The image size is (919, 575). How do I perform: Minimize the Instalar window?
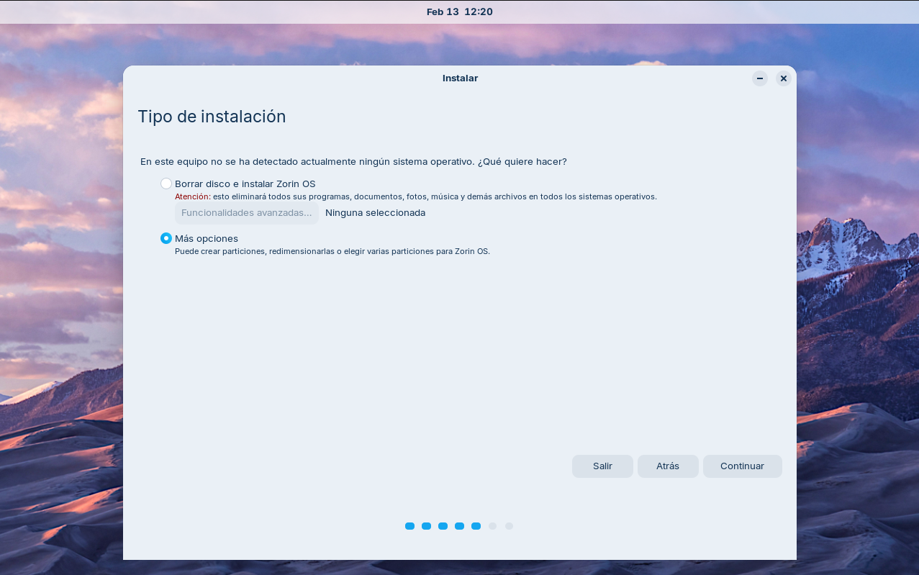tap(760, 78)
